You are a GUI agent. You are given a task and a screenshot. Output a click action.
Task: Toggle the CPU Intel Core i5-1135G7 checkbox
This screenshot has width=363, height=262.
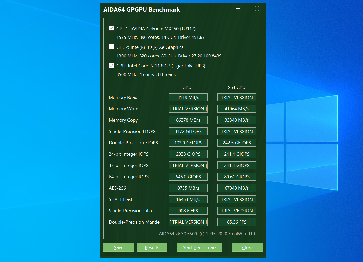coord(111,65)
